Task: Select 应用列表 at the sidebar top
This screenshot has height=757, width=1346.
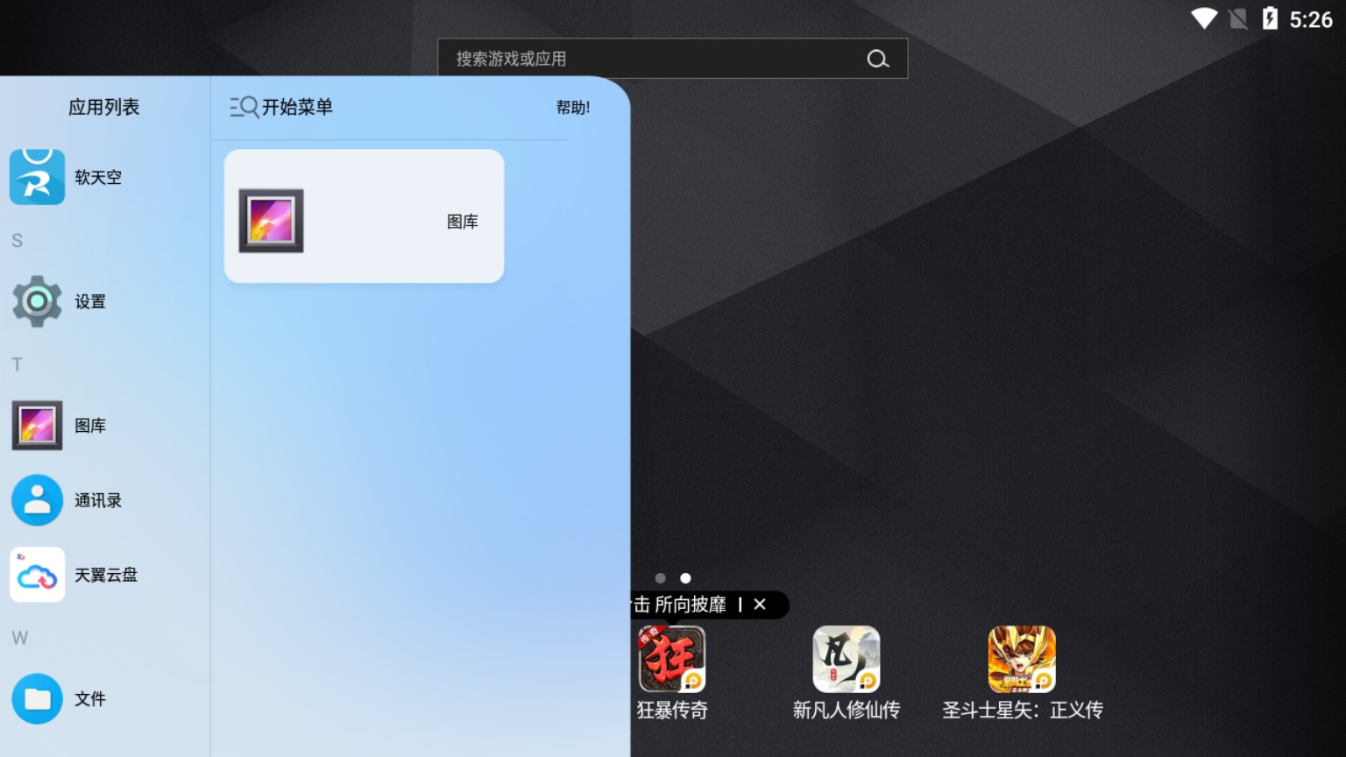Action: click(x=103, y=107)
